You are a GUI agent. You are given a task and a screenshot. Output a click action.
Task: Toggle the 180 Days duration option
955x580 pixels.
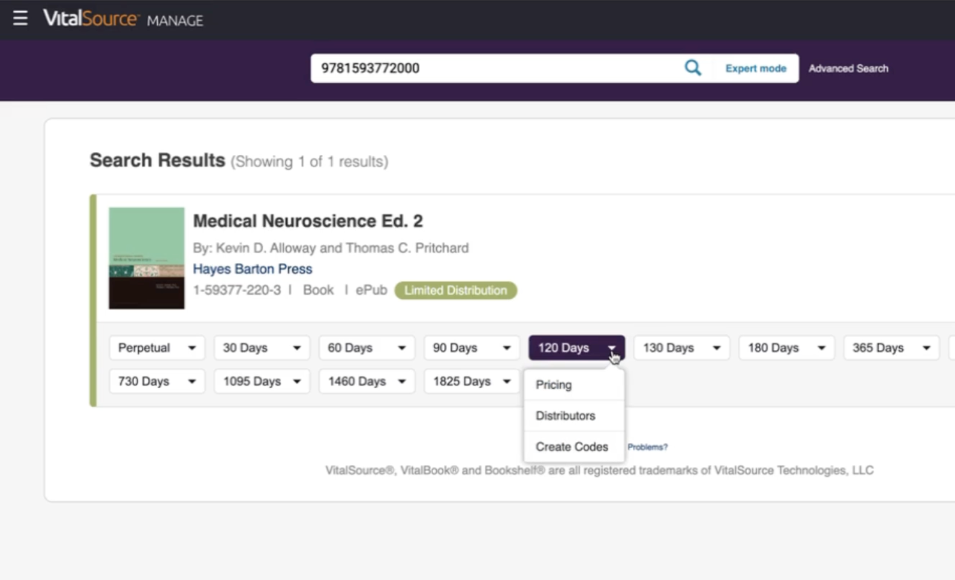click(785, 347)
